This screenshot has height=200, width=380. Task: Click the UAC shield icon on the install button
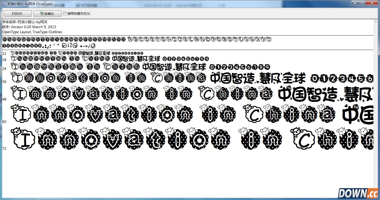41,13
